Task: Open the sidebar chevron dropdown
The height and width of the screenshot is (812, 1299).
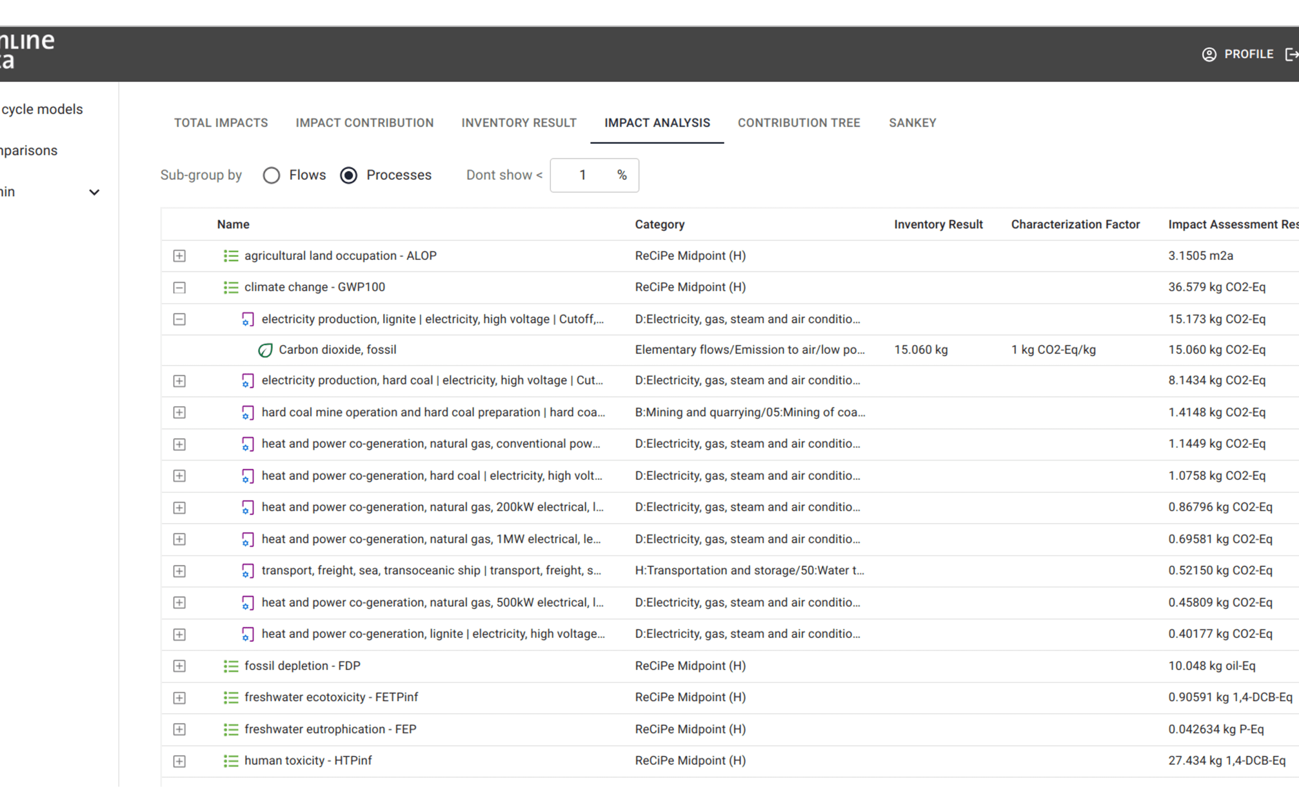Action: tap(94, 192)
